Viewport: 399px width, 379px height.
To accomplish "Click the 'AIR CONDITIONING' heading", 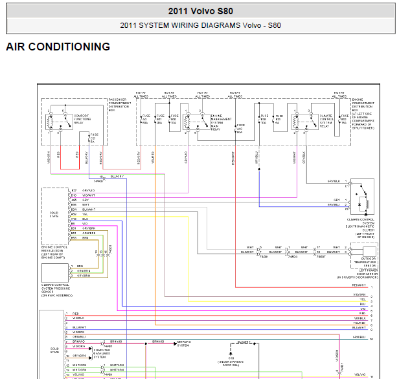I will point(58,47).
